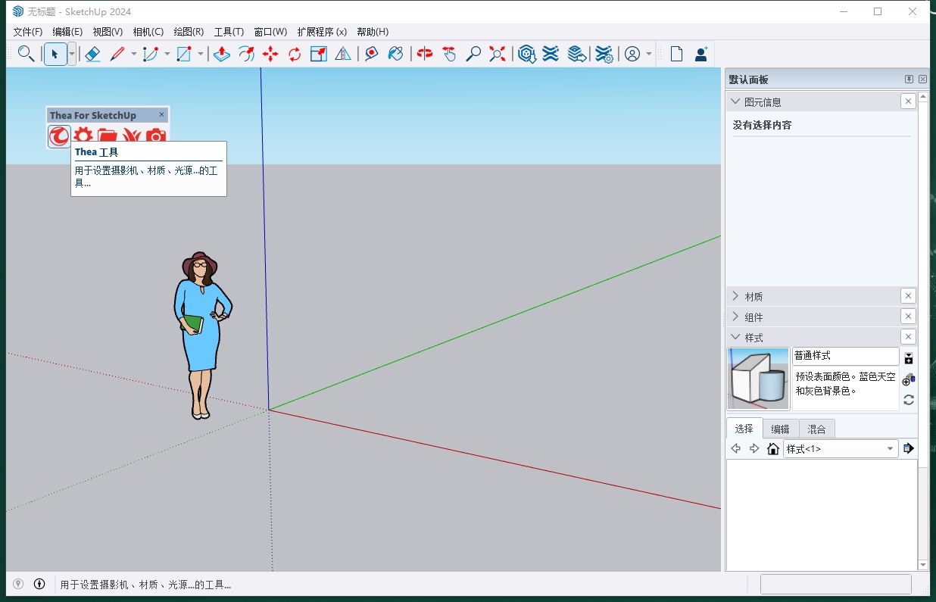Activate the Rotate tool
Image resolution: width=936 pixels, height=602 pixels.
pos(295,54)
